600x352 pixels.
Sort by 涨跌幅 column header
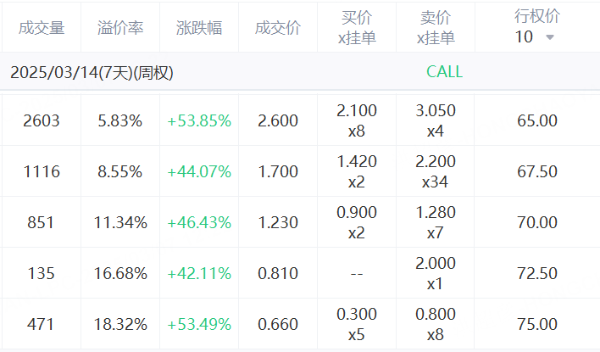click(199, 28)
